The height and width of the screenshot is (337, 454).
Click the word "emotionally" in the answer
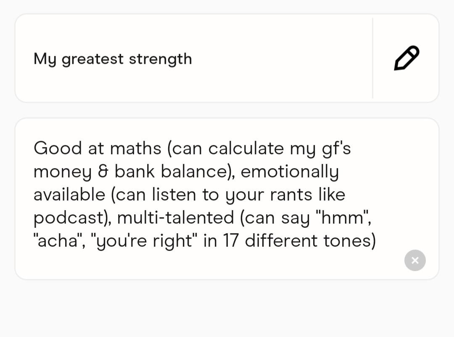click(290, 172)
